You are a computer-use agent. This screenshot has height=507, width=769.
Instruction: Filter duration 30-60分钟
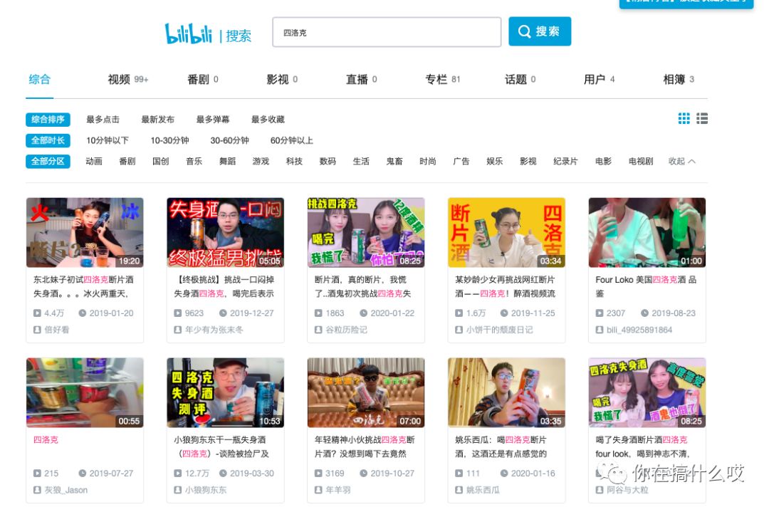(x=229, y=140)
